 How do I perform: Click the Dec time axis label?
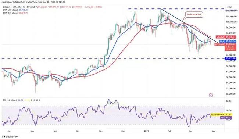124,131
